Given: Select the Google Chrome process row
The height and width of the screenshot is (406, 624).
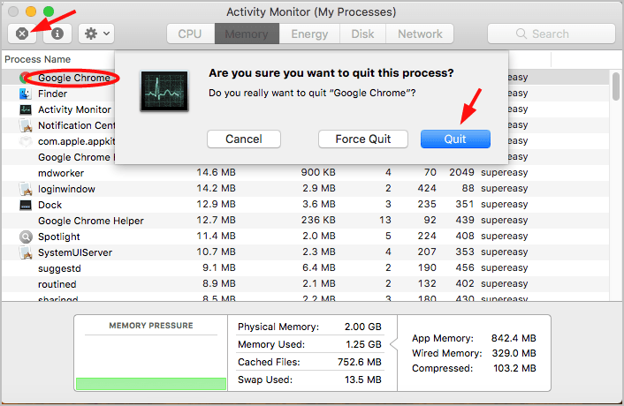Looking at the screenshot, I should [306, 78].
